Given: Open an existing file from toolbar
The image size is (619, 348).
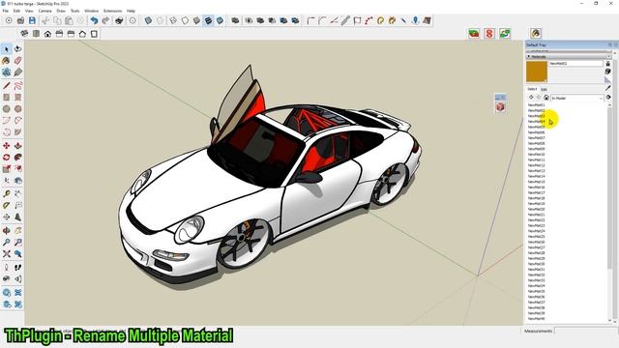Looking at the screenshot, I should [x=20, y=20].
